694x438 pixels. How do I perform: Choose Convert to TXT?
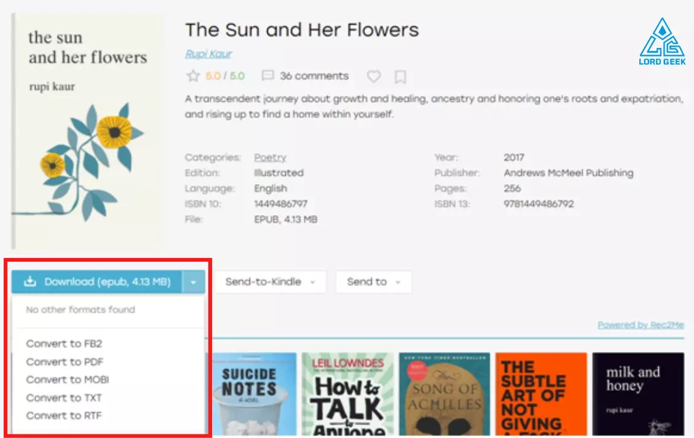(x=64, y=397)
